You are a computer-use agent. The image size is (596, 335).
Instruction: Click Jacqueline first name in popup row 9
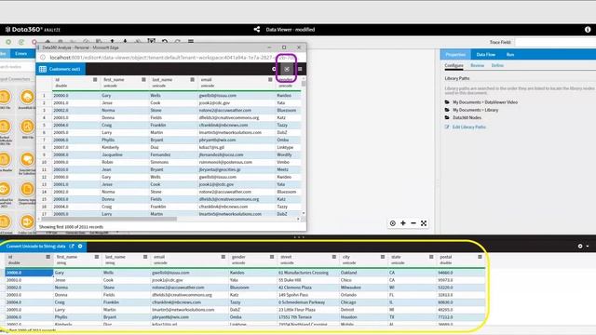pyautogui.click(x=112, y=154)
